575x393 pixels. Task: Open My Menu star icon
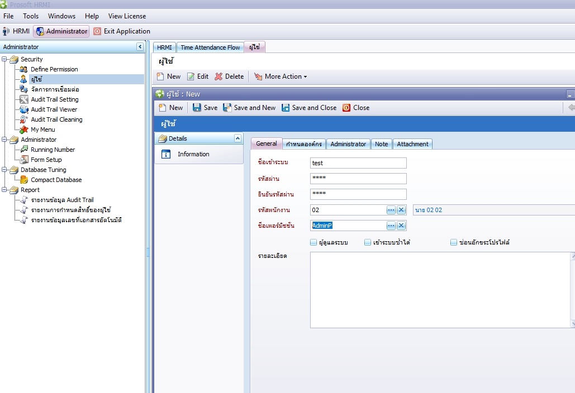pos(24,130)
